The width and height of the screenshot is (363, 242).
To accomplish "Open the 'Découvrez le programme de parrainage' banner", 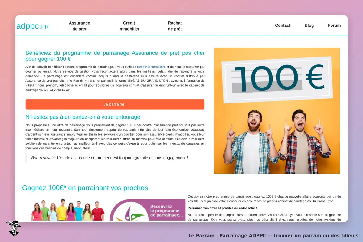I will [x=147, y=210].
